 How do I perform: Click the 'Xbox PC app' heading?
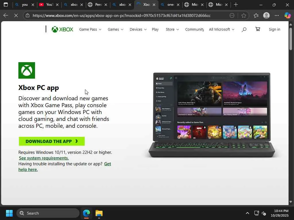point(39,88)
